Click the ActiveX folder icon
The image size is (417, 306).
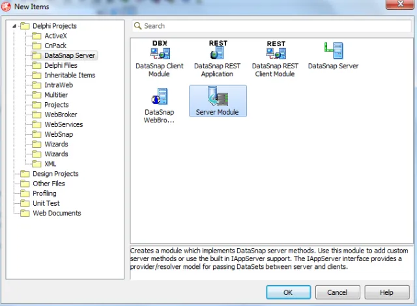36,36
